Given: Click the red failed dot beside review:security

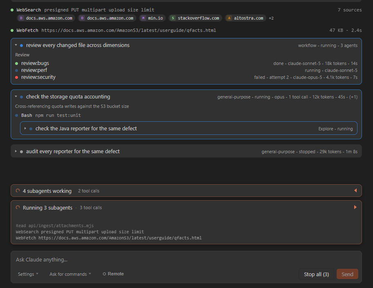Looking at the screenshot, I should 17,77.
